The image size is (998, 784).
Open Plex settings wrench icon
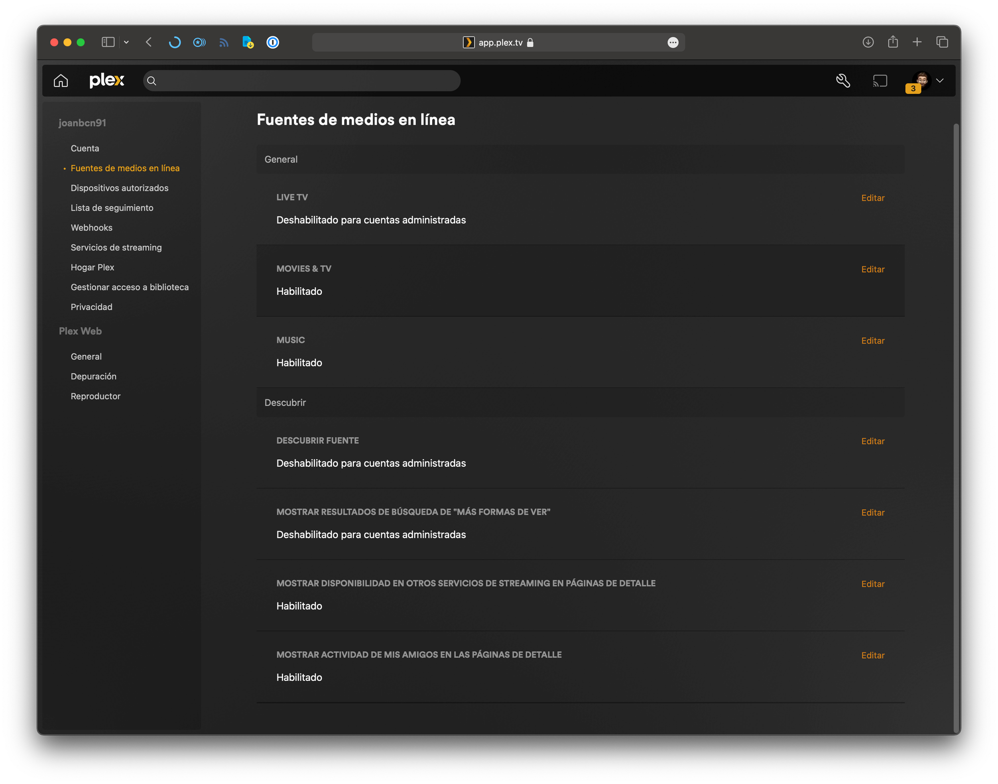coord(843,80)
